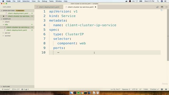Open Notification Center list icon

click(x=165, y=1)
